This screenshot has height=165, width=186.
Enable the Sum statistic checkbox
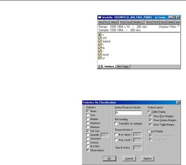[87, 115]
